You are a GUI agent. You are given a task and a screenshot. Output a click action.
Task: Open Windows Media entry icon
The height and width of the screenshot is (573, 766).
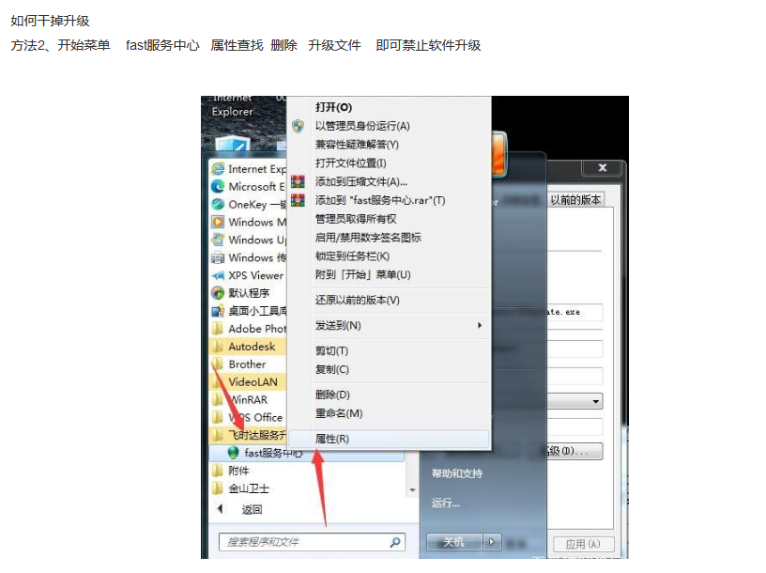tap(218, 222)
